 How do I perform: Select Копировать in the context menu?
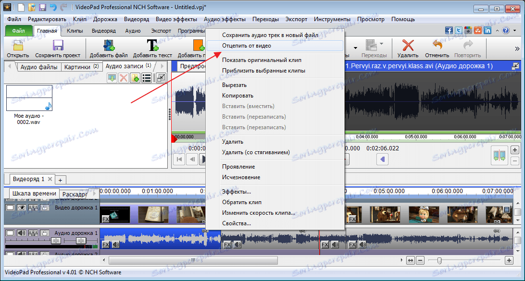237,96
